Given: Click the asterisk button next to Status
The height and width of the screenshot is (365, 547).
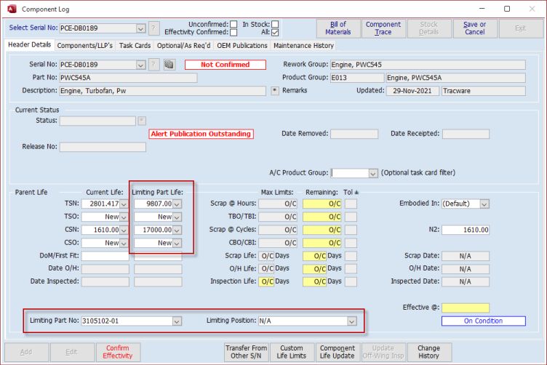Looking at the screenshot, I should tap(142, 121).
